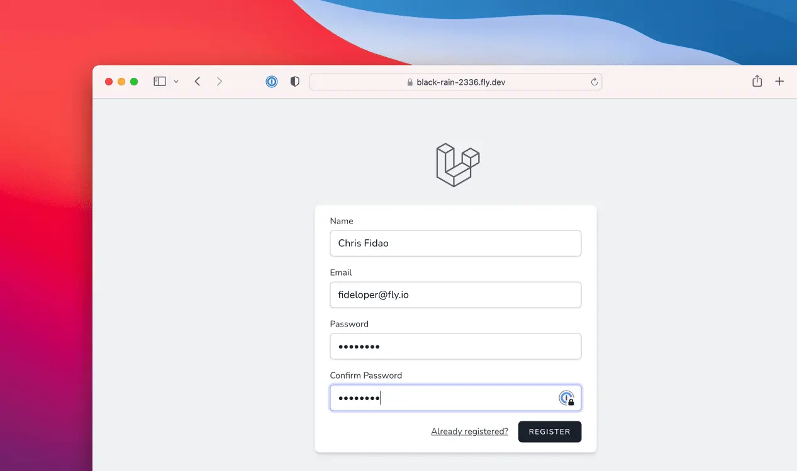Focus the Password field
Viewport: 797px width, 471px height.
click(455, 346)
